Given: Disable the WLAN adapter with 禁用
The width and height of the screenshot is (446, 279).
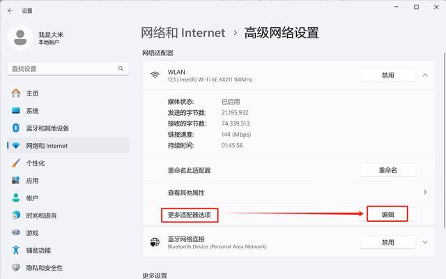Looking at the screenshot, I should 388,75.
